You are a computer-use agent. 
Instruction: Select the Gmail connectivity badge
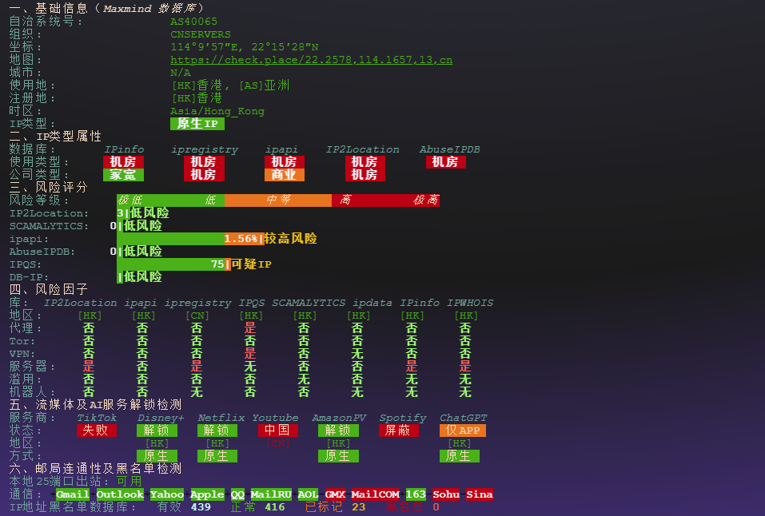72,494
